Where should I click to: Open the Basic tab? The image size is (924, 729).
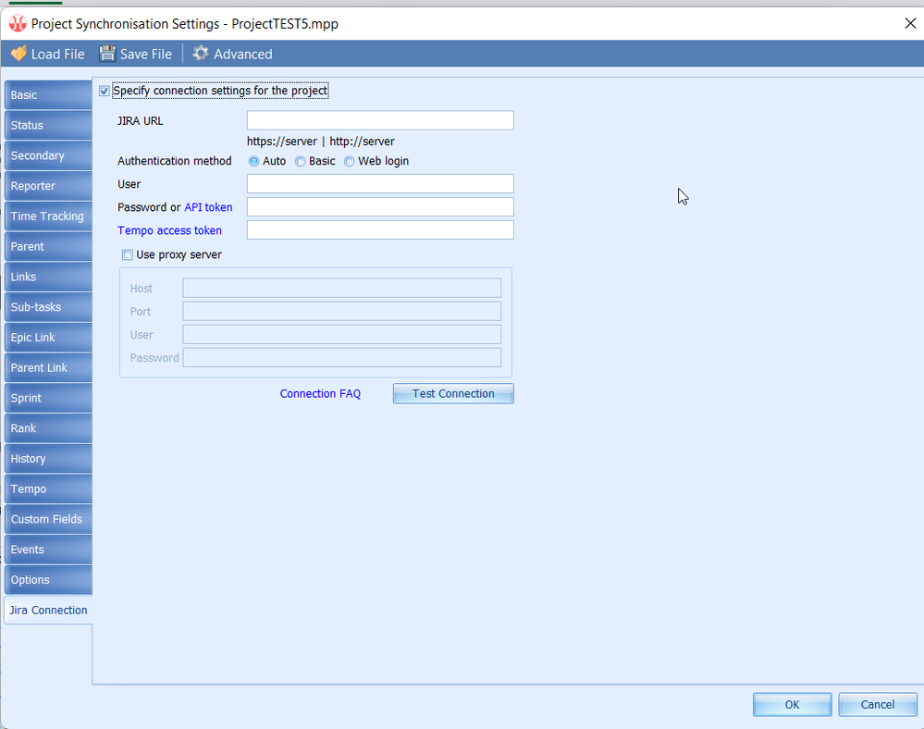pos(48,95)
